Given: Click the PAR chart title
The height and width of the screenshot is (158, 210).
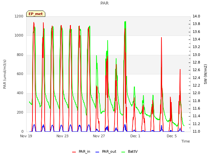Looking at the screenshot, I should pyautogui.click(x=104, y=3).
